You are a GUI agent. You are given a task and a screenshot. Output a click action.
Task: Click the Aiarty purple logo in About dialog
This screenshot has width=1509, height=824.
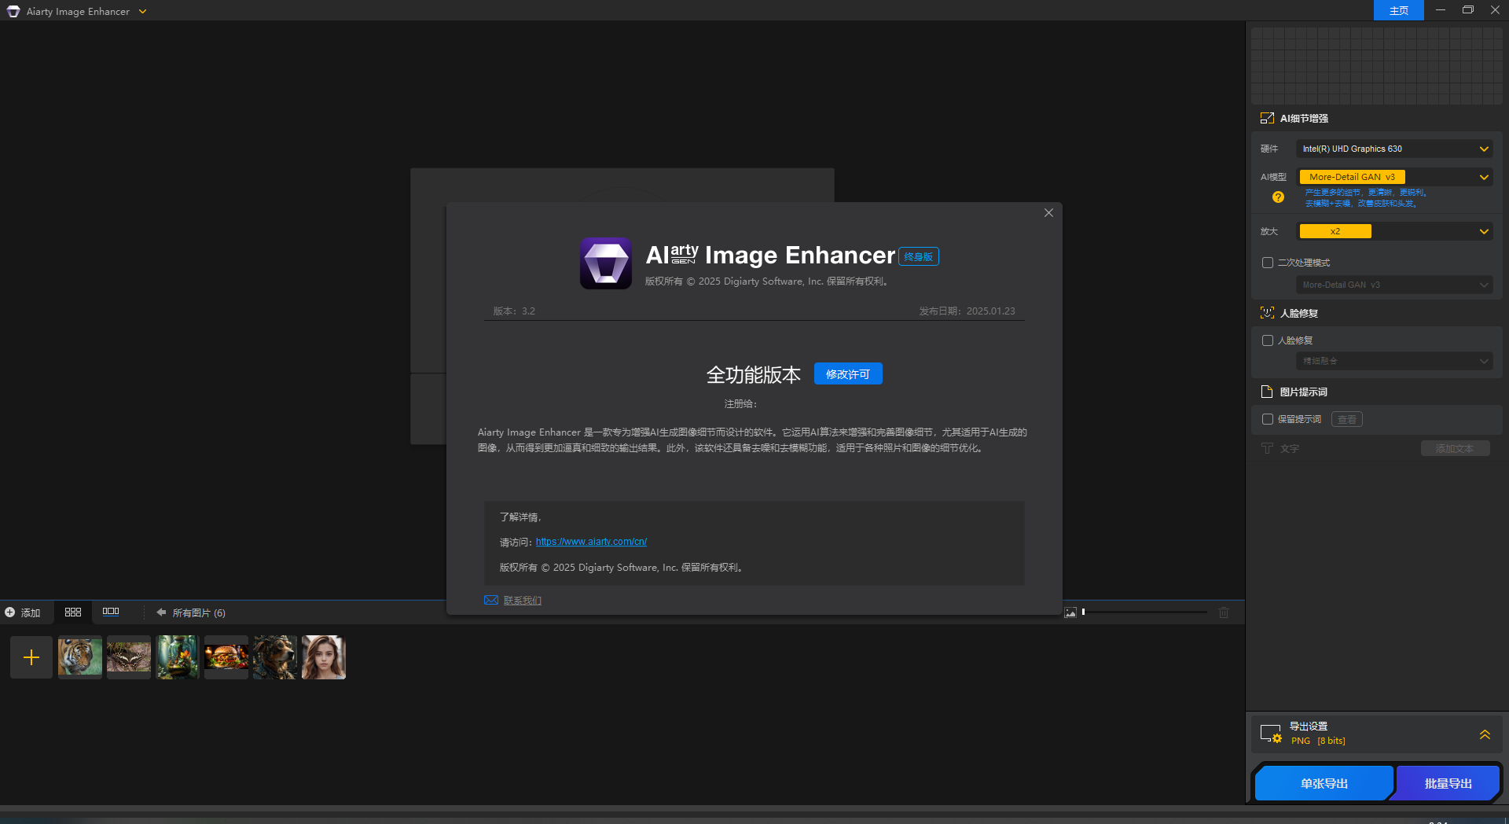(x=606, y=263)
